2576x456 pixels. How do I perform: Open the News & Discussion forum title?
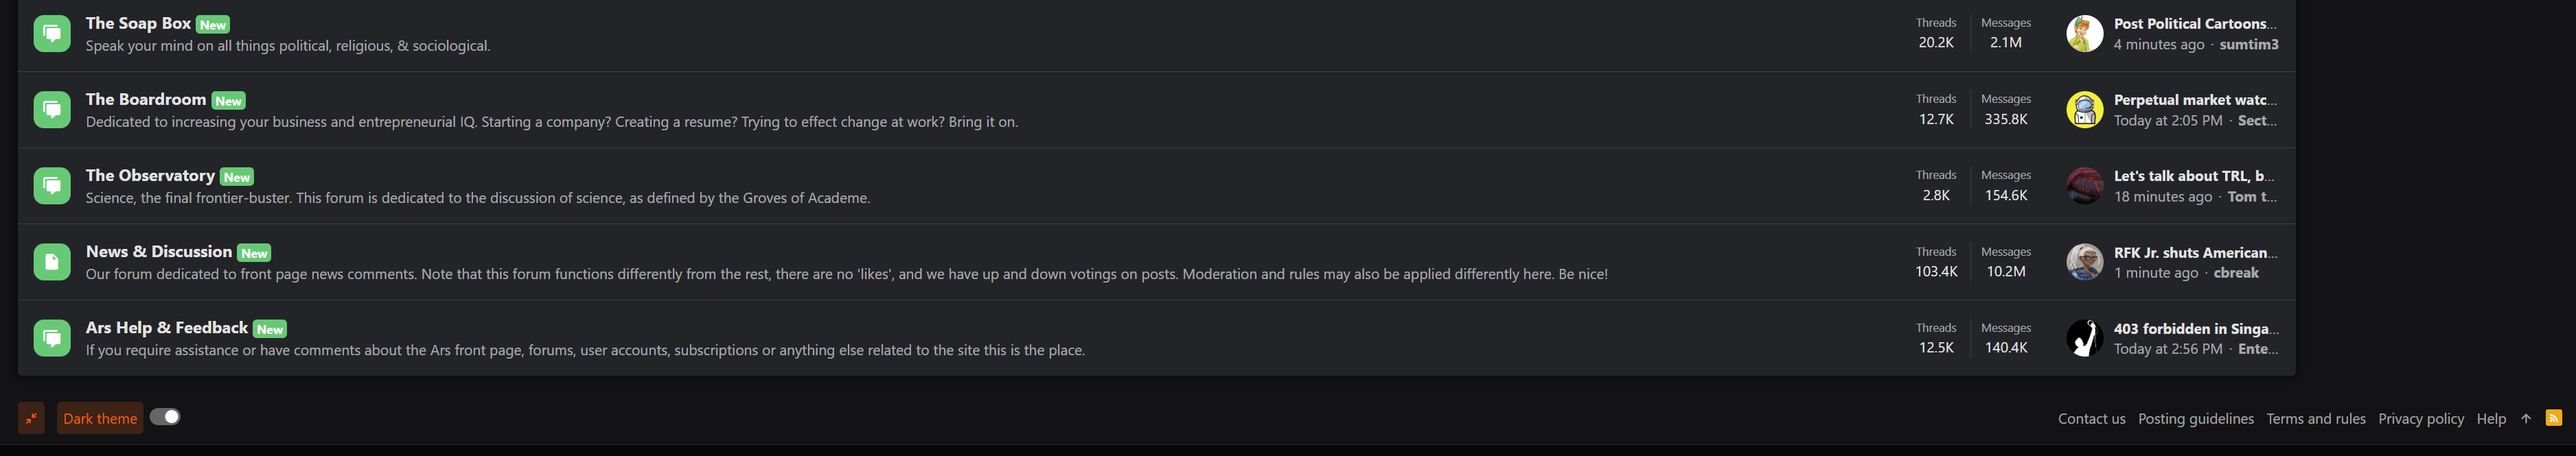click(x=159, y=252)
